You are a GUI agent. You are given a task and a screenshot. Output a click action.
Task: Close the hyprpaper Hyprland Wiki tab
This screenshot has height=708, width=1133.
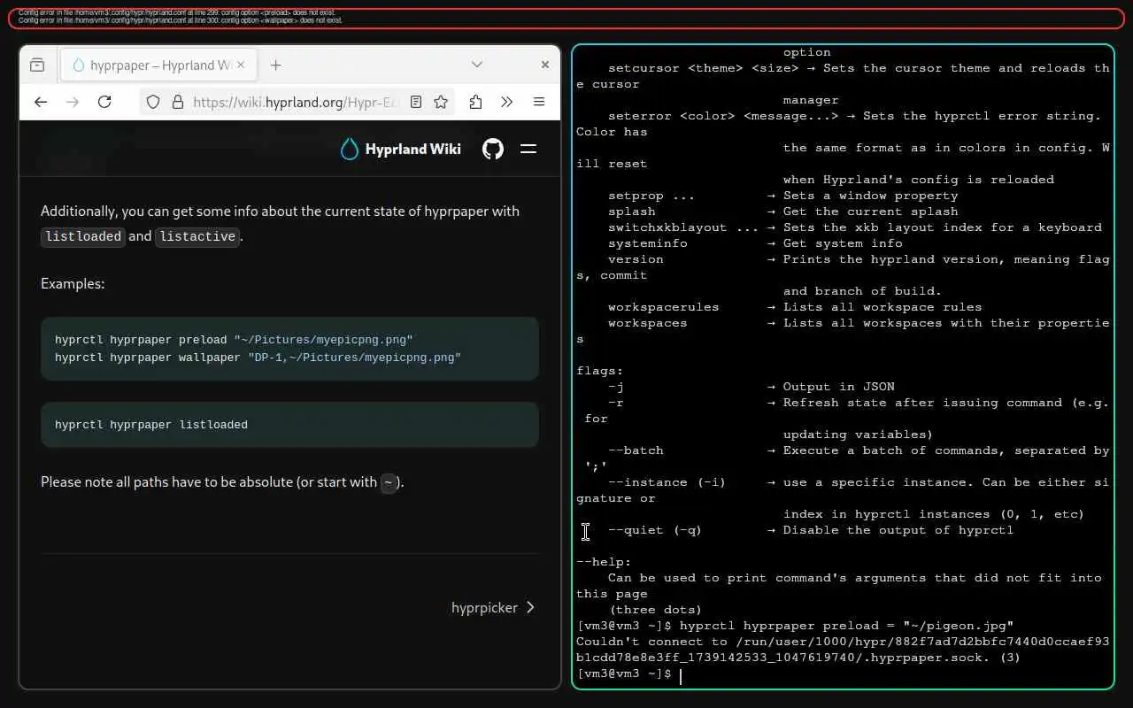tap(242, 65)
